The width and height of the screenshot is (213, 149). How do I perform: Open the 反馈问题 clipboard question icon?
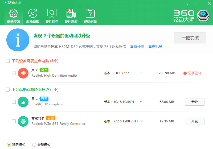pyautogui.click(x=90, y=13)
